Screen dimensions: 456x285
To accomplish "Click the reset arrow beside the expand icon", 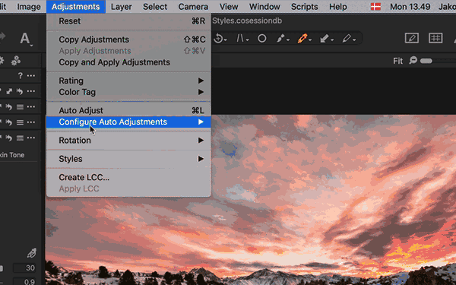I will click(20, 91).
